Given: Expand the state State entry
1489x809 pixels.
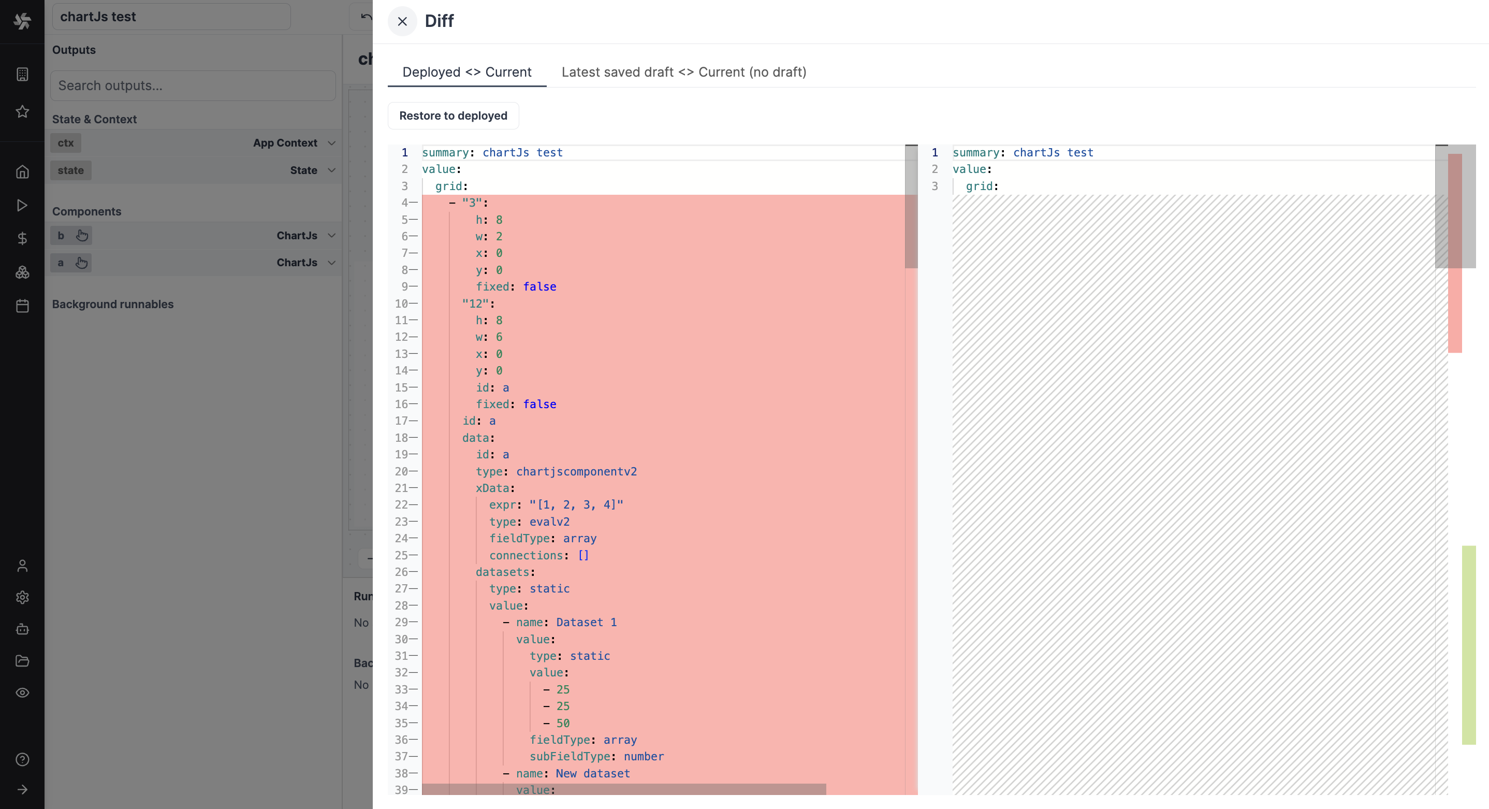Looking at the screenshot, I should (332, 170).
